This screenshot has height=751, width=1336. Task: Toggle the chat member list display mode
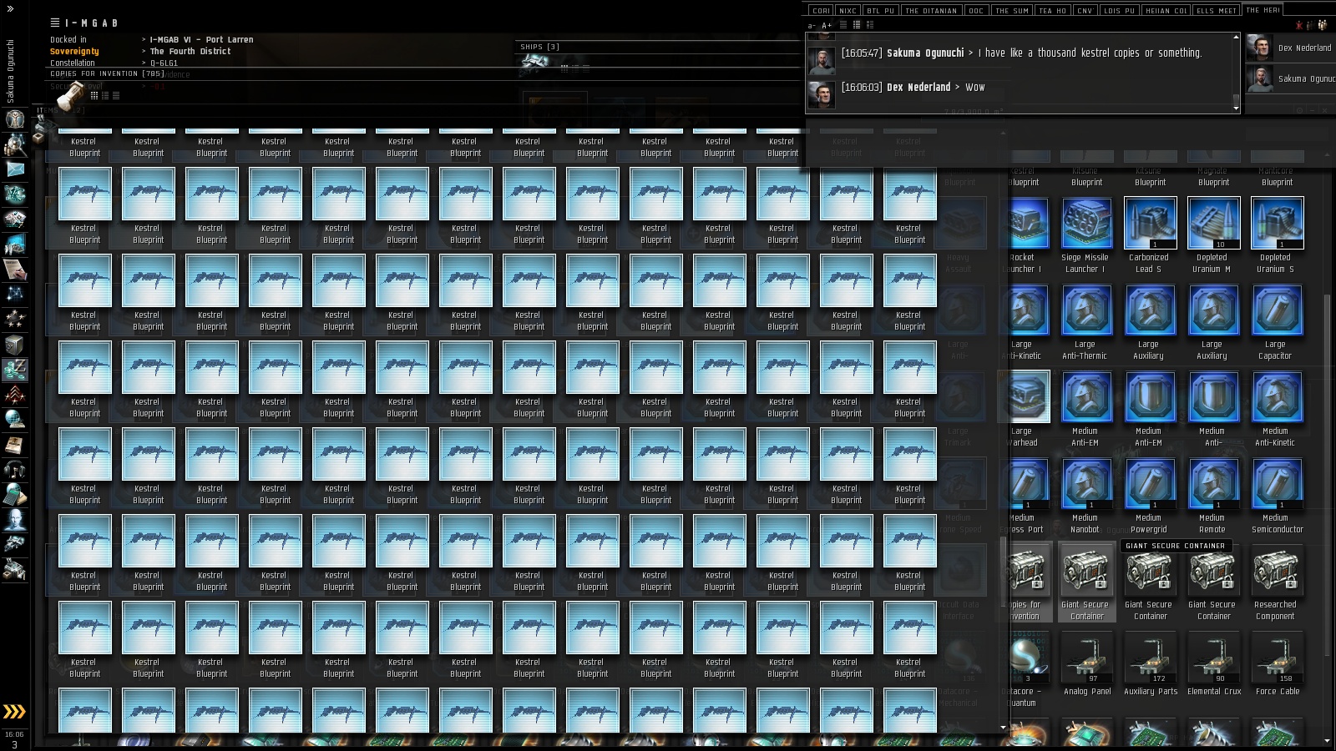click(1322, 25)
